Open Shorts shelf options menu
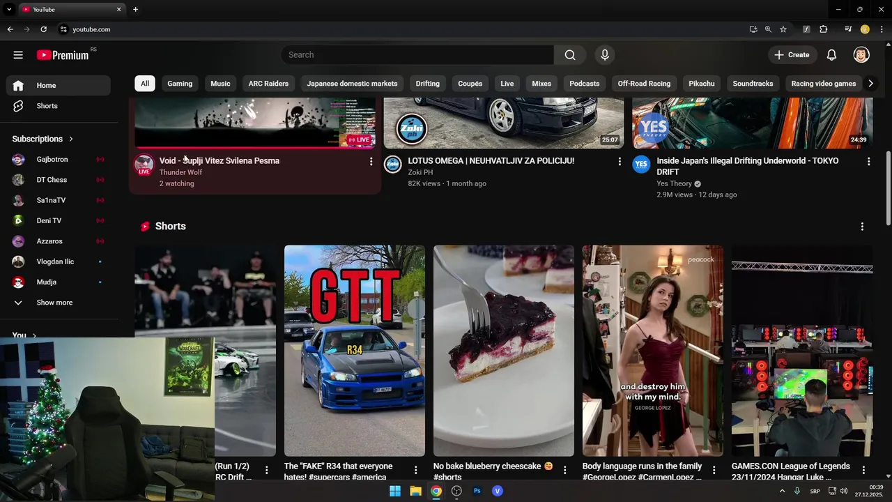 pos(862,227)
